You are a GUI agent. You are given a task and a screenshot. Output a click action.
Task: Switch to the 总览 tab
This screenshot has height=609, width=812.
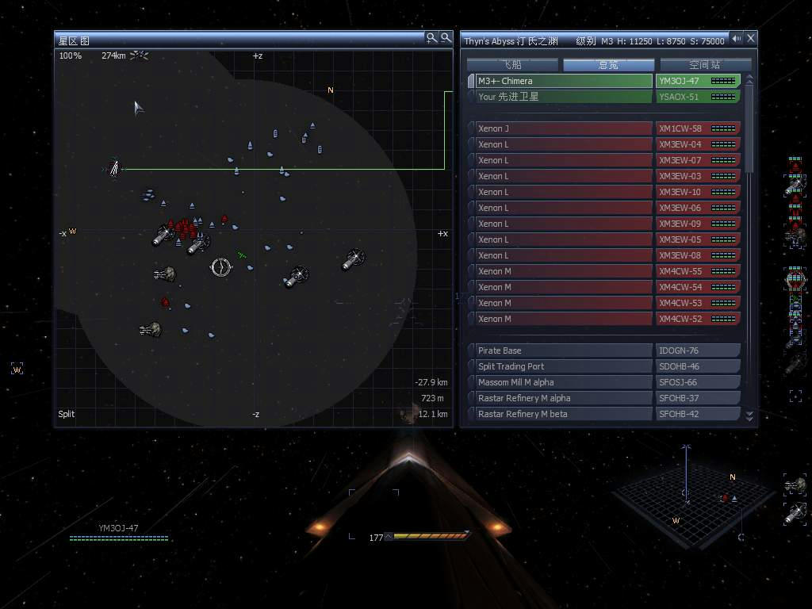point(608,65)
